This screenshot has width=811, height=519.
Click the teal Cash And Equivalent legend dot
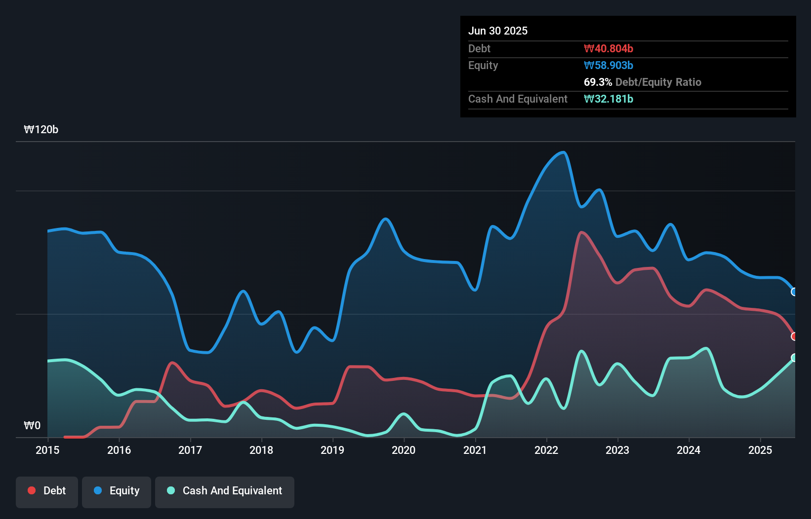(170, 491)
